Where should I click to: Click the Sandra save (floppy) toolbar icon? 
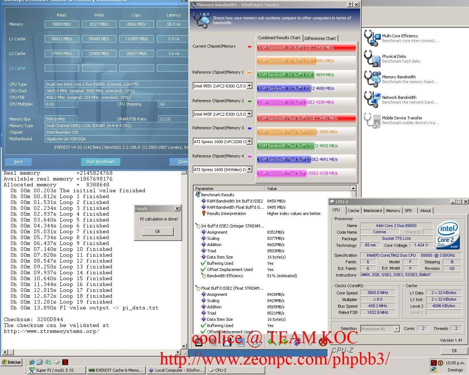227,342
